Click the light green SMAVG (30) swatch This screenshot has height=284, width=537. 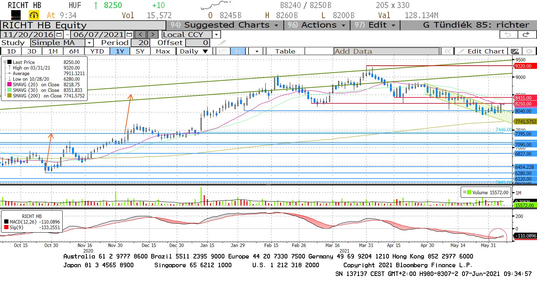pyautogui.click(x=10, y=90)
